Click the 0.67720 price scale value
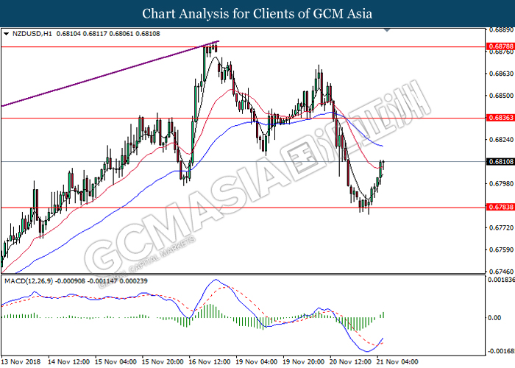The image size is (515, 368). [501, 227]
